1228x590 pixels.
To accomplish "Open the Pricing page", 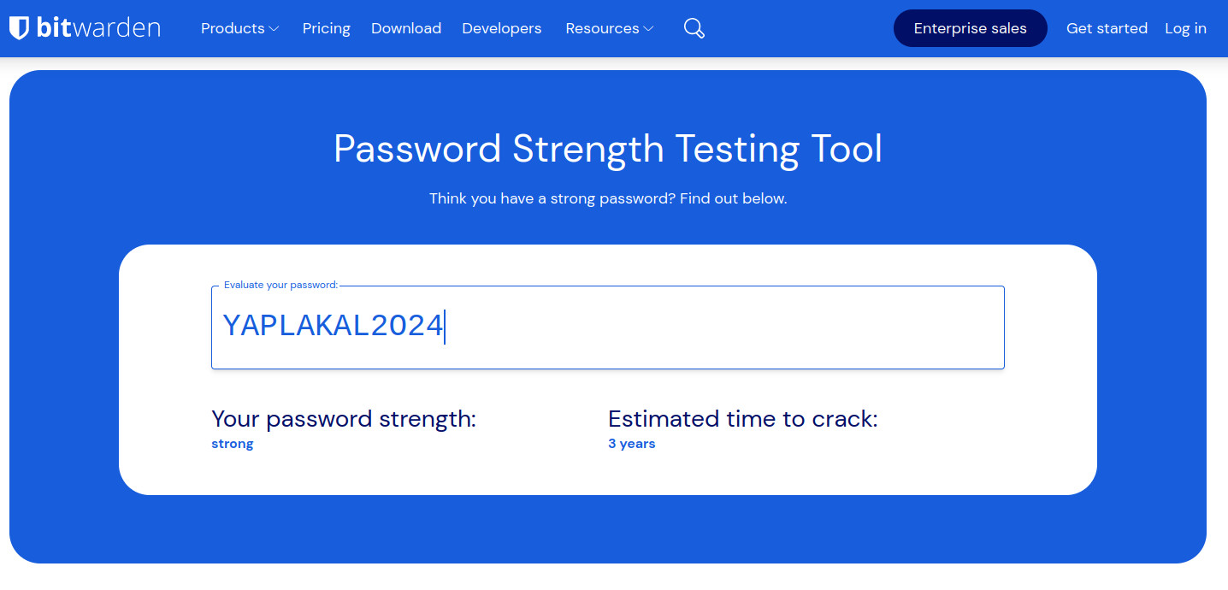I will 327,28.
